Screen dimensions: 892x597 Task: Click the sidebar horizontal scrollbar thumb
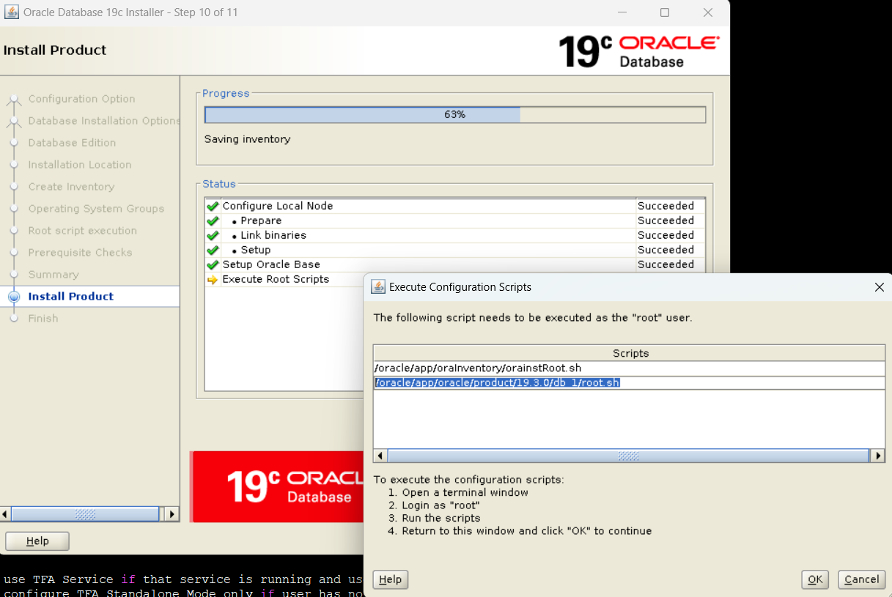(x=85, y=514)
